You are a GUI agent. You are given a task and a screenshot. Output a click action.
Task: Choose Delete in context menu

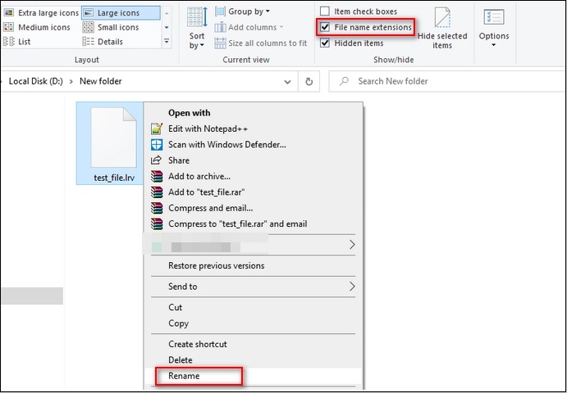coord(253,360)
